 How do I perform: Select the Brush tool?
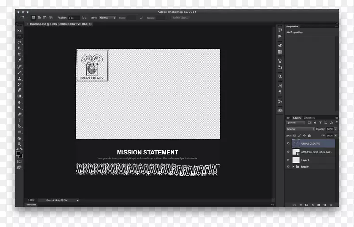(19, 73)
